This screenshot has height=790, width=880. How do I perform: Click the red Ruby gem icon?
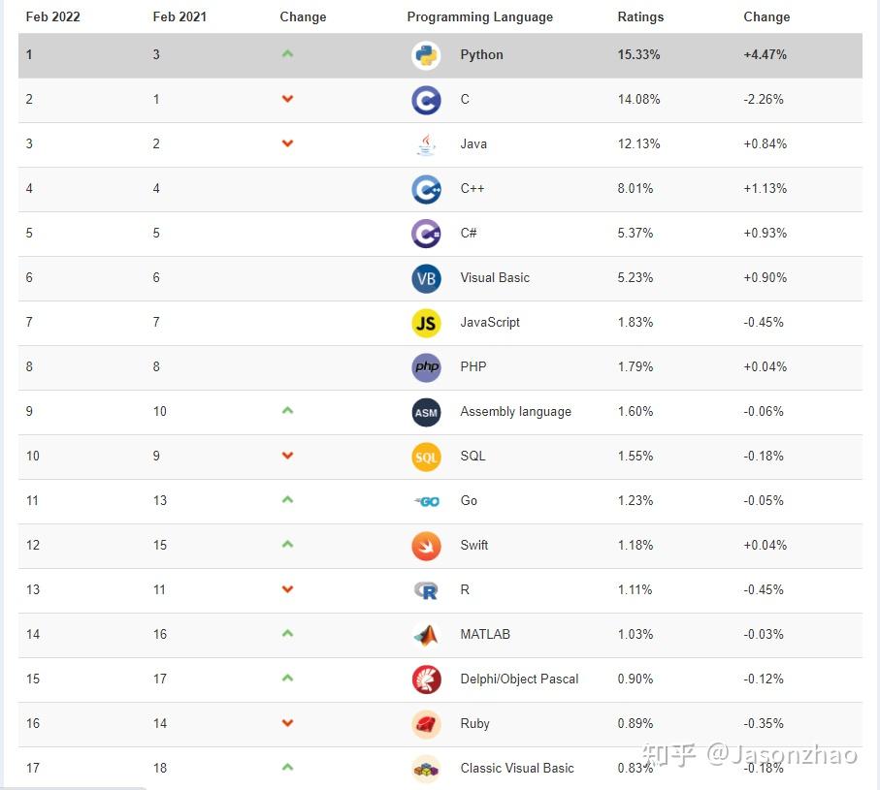click(x=426, y=724)
